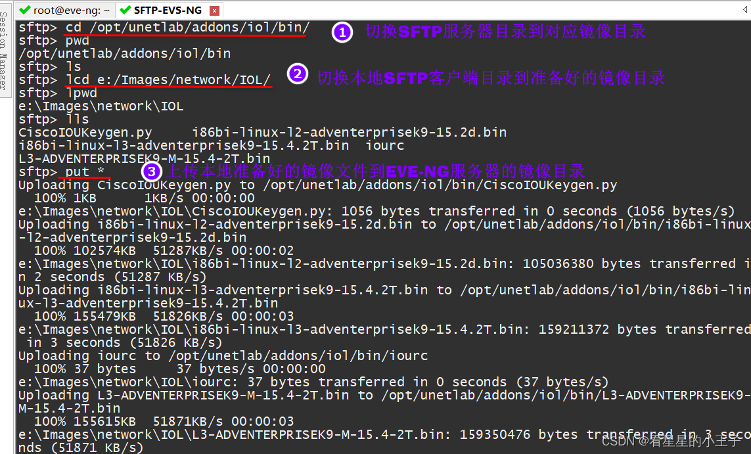The height and width of the screenshot is (454, 751).
Task: Click L3-ADVENTERPRISEK9-M-15.4-2T.bin in the listing
Action: coord(144,158)
